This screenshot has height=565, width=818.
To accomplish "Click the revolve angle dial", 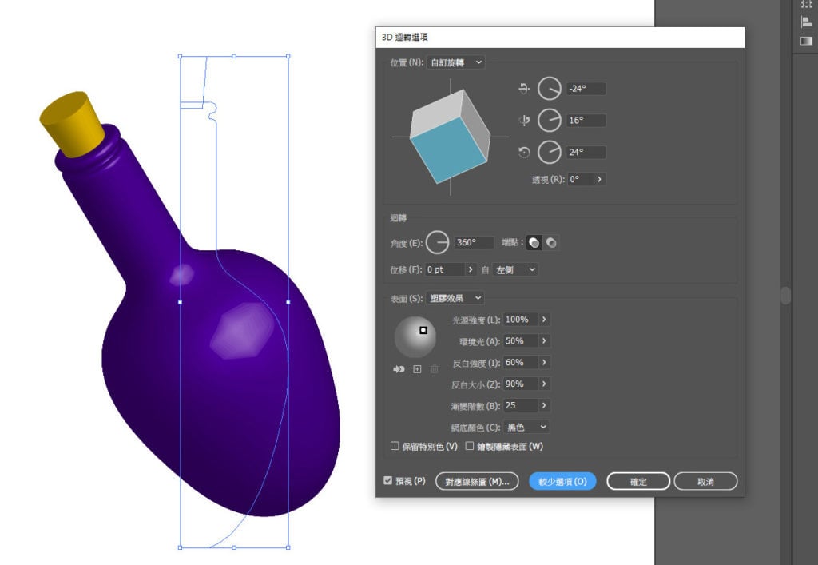I will click(437, 243).
